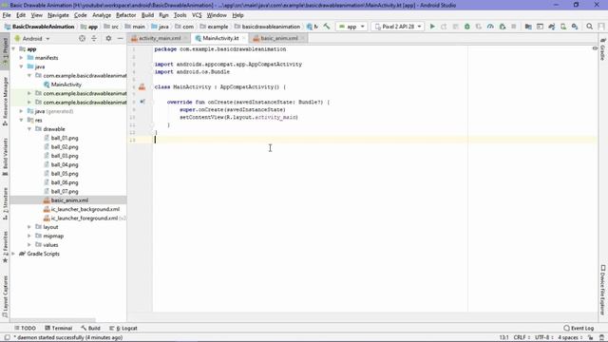Open the Event Log
608x342 pixels.
coord(579,328)
